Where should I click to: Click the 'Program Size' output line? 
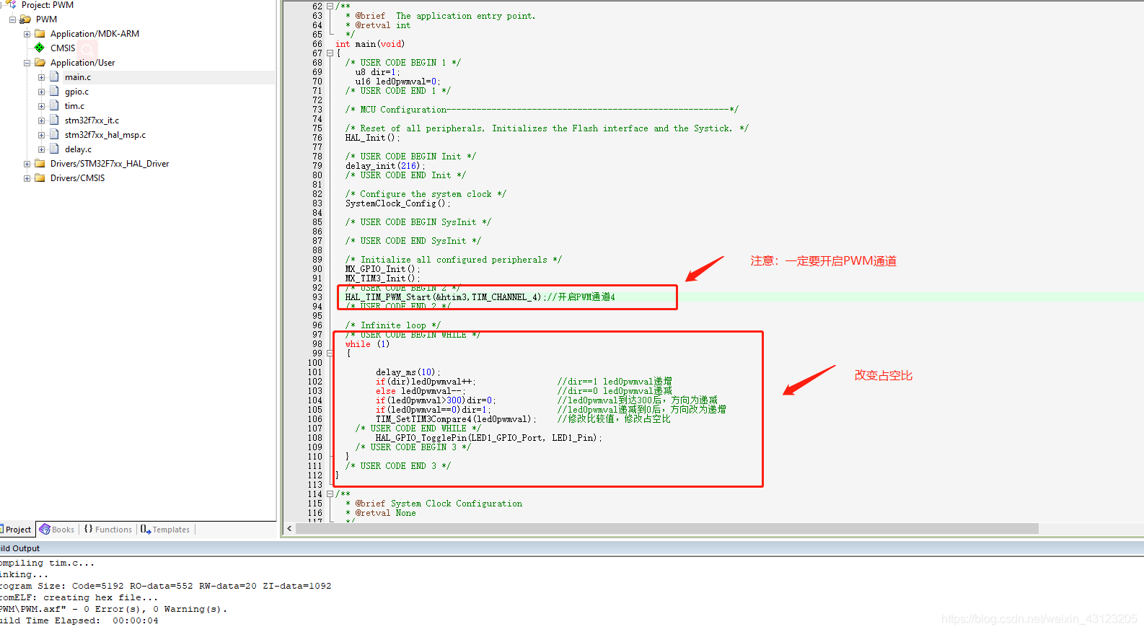[166, 586]
